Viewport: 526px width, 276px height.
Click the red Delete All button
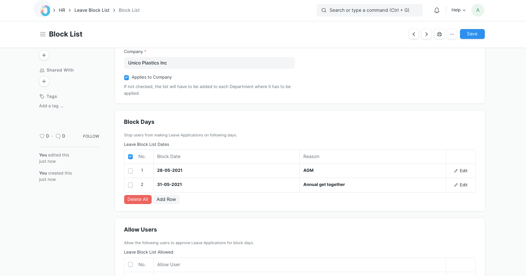137,199
